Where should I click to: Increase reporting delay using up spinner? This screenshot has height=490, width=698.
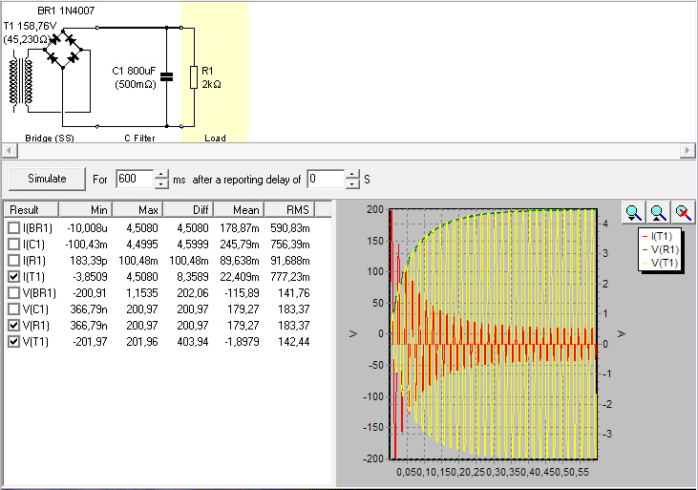click(x=353, y=174)
